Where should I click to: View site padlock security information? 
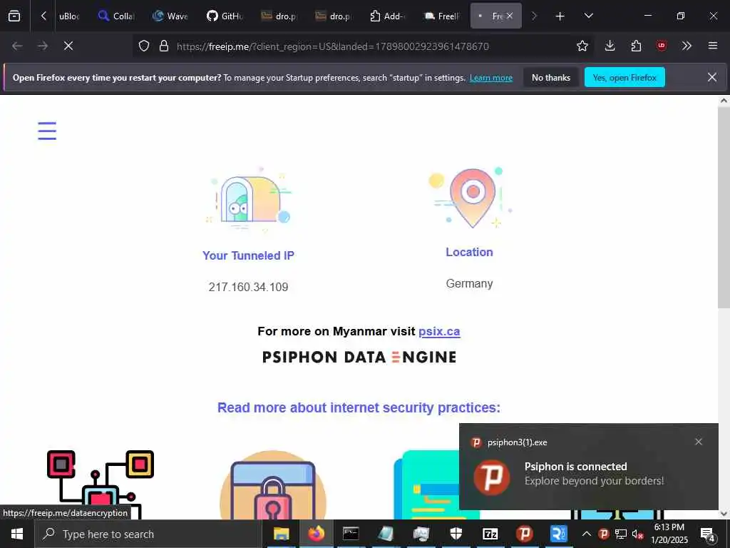[164, 46]
